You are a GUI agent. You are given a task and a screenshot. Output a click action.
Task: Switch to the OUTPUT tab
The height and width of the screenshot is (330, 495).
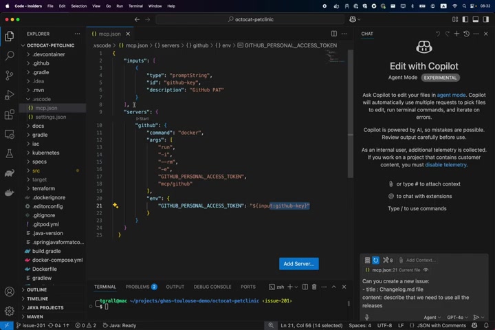[175, 287]
